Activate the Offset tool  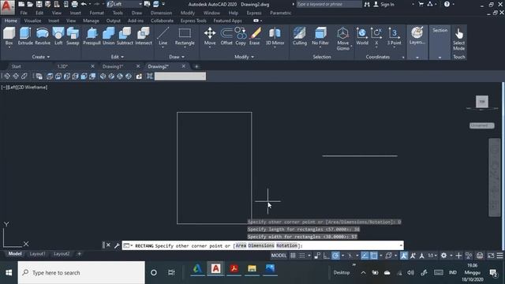(226, 36)
